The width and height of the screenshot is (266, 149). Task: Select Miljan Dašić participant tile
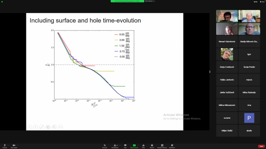pyautogui.click(x=227, y=130)
